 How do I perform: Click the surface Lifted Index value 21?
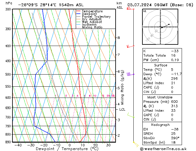click(x=173, y=83)
